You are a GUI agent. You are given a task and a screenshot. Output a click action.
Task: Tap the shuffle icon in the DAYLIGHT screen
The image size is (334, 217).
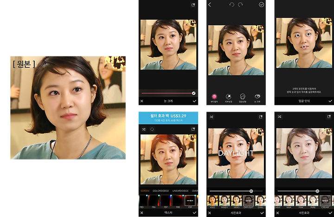pyautogui.click(x=212, y=117)
